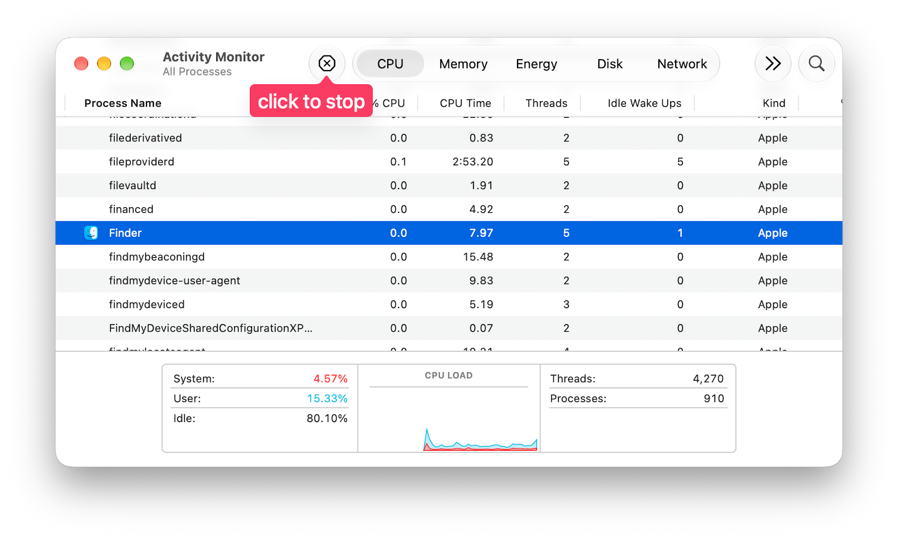Click the Processes count 910

pyautogui.click(x=714, y=399)
